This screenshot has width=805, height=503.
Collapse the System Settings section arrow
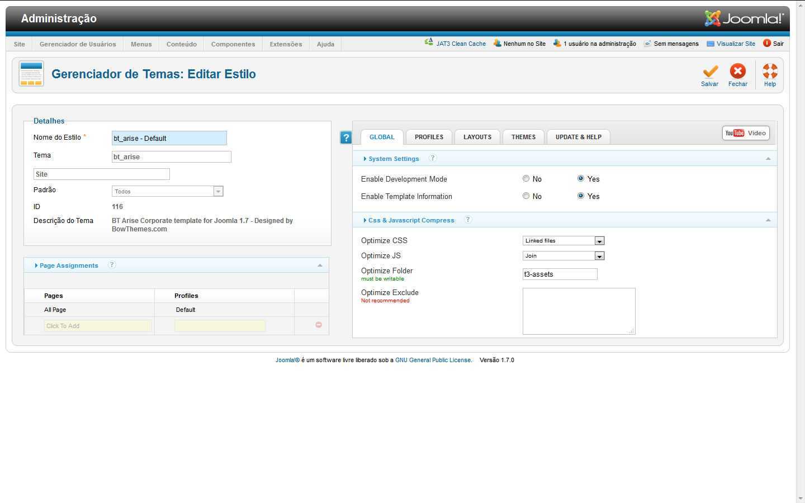click(768, 159)
